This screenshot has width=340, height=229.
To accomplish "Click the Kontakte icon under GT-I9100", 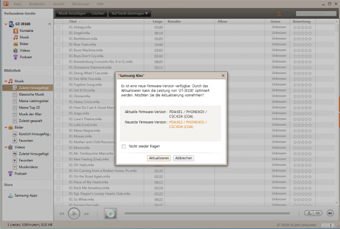I will (x=15, y=31).
